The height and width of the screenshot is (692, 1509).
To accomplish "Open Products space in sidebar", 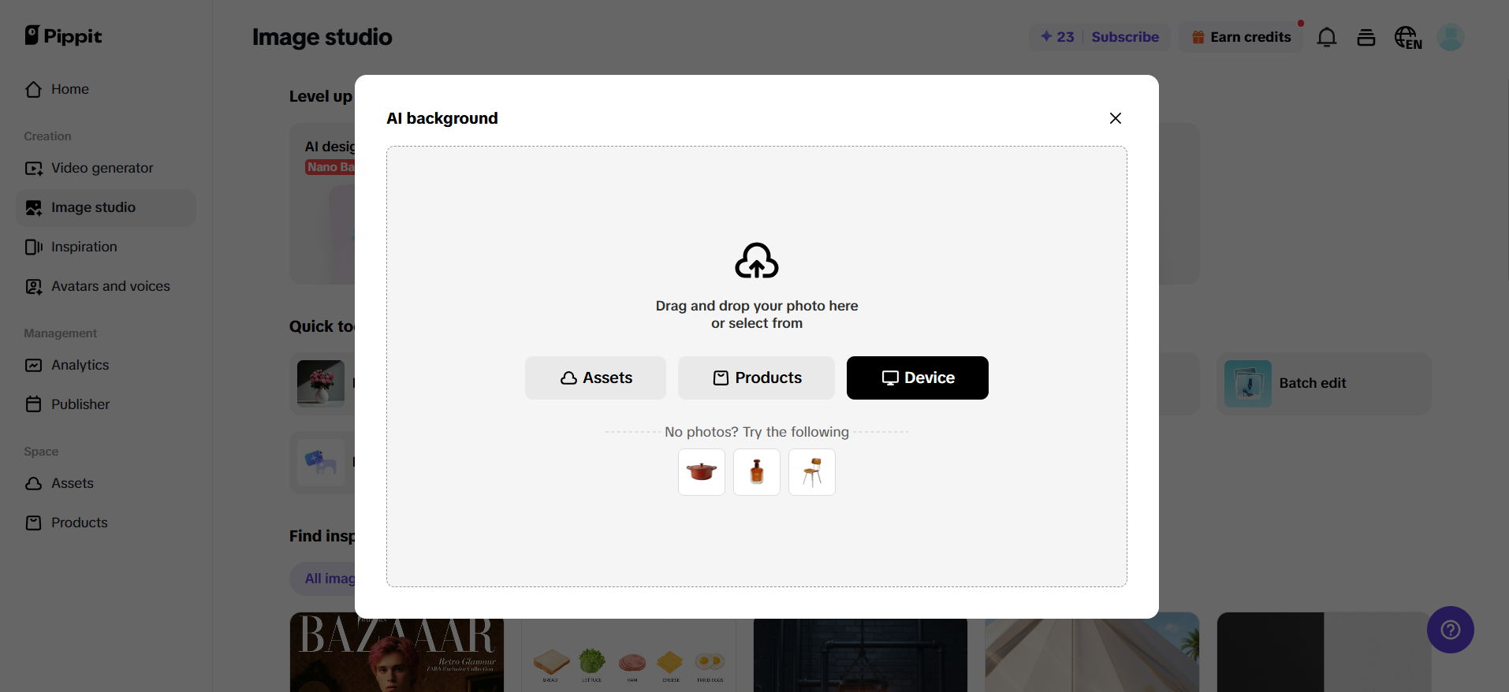I will pyautogui.click(x=106, y=523).
